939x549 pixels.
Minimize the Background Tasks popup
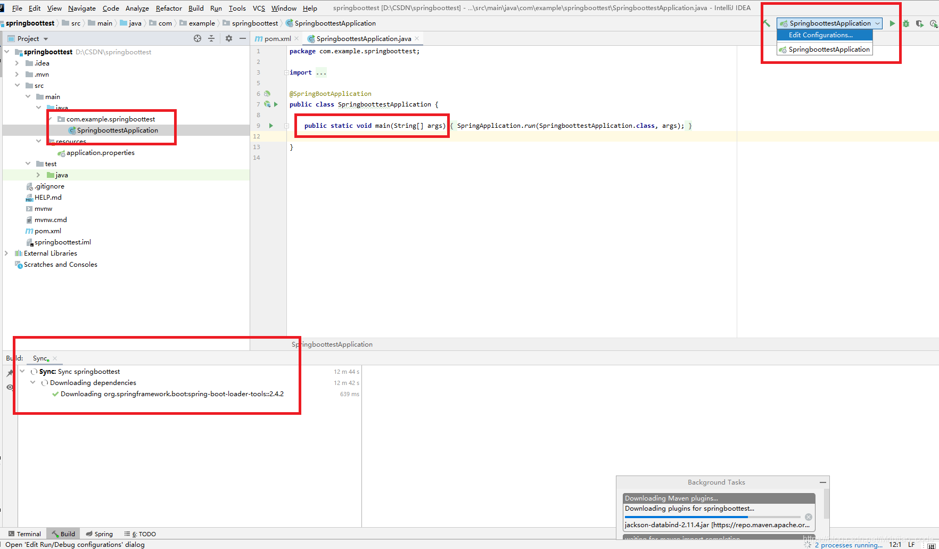pos(823,482)
